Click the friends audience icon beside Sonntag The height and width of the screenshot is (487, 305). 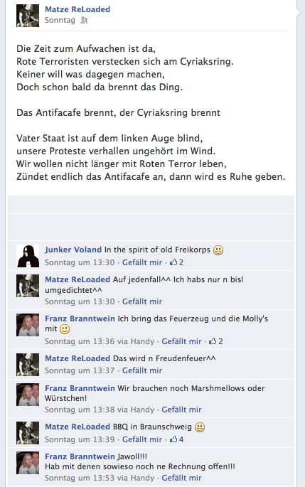tap(84, 20)
